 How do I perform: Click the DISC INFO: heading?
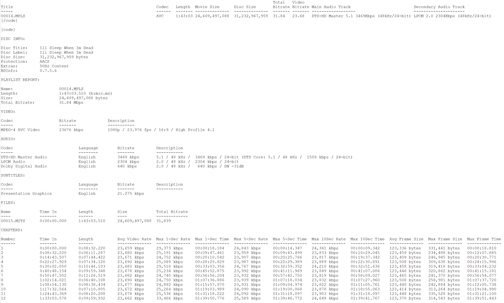(13, 39)
